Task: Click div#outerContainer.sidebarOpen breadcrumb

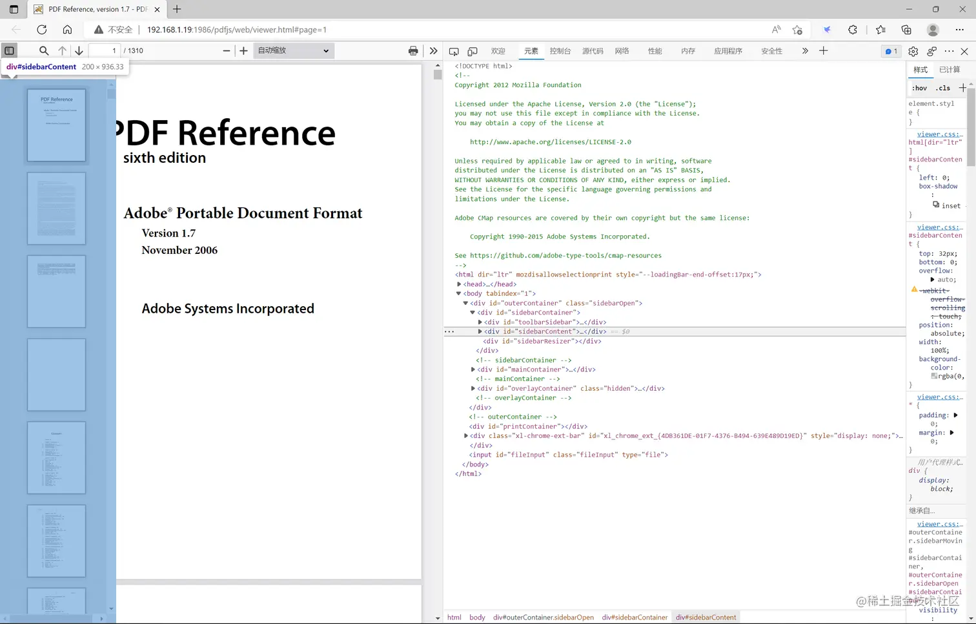Action: 544,618
